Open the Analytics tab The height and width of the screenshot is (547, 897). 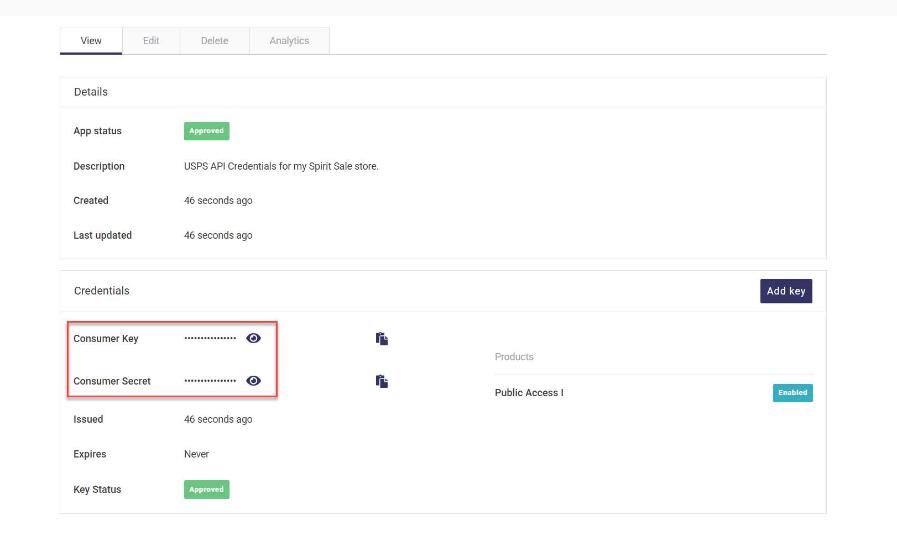[289, 41]
